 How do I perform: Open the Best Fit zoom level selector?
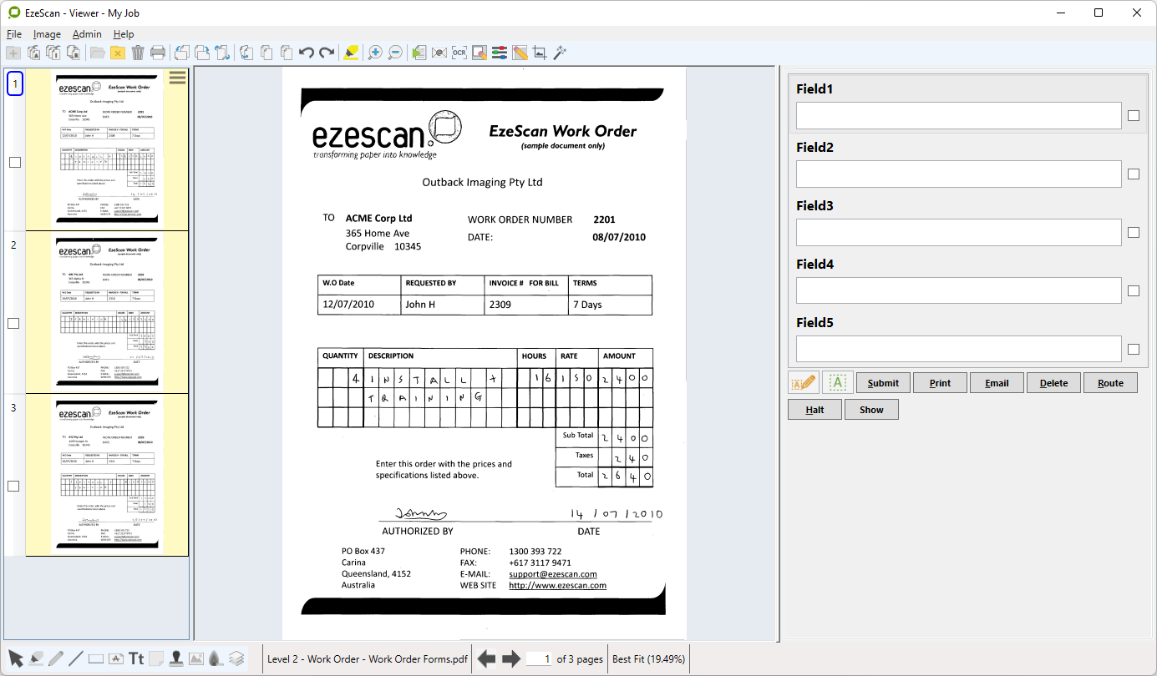[649, 659]
